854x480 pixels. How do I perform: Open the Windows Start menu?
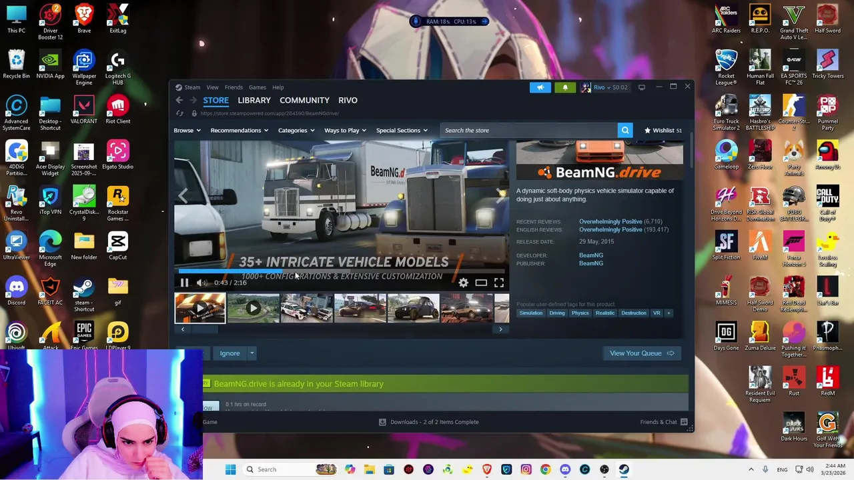point(230,469)
